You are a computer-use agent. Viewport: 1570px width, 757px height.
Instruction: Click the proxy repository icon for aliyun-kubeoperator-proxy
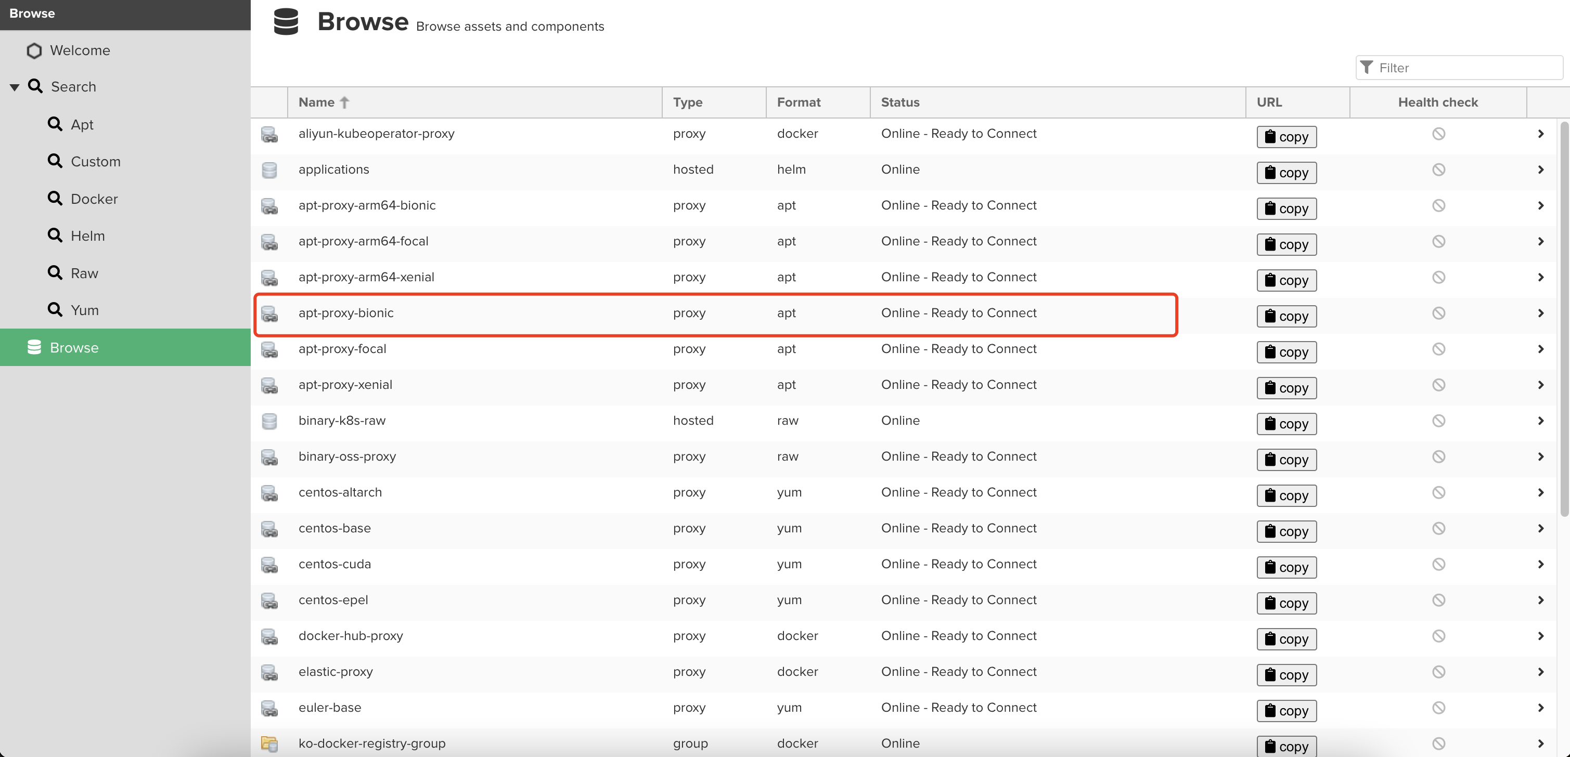pyautogui.click(x=269, y=135)
